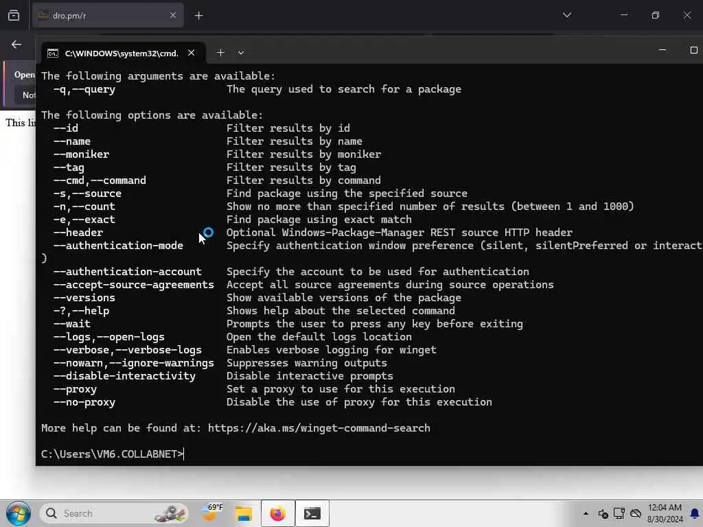Click 'Open the default logs location' text

pos(319,337)
